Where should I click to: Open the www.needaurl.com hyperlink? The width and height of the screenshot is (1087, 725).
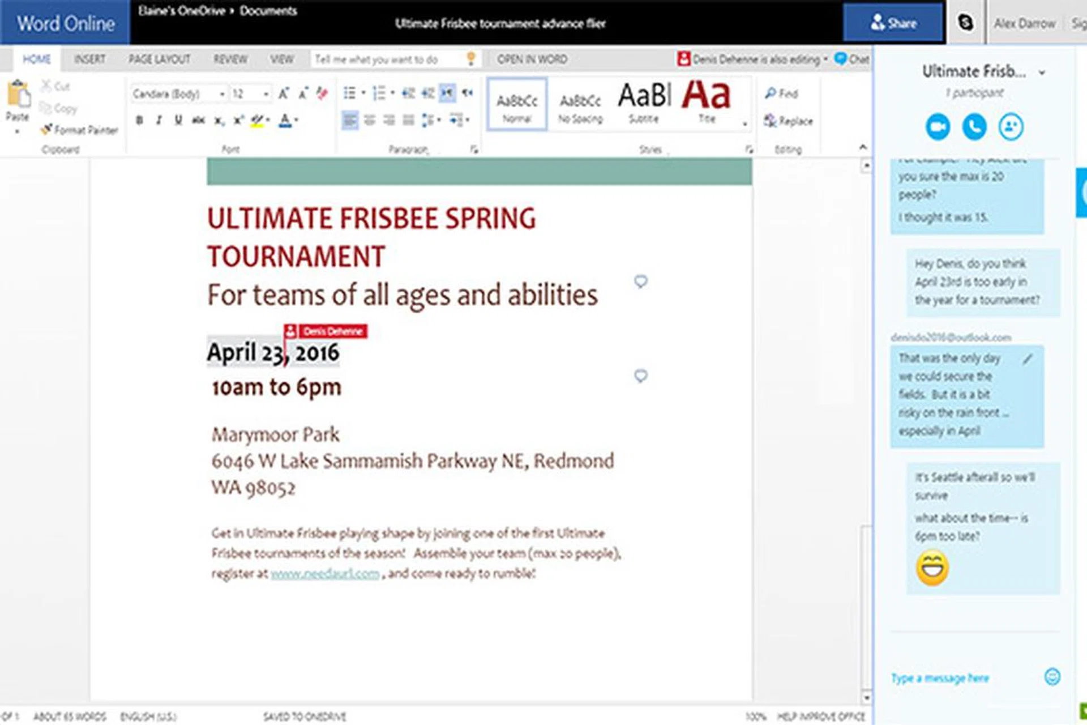(325, 574)
